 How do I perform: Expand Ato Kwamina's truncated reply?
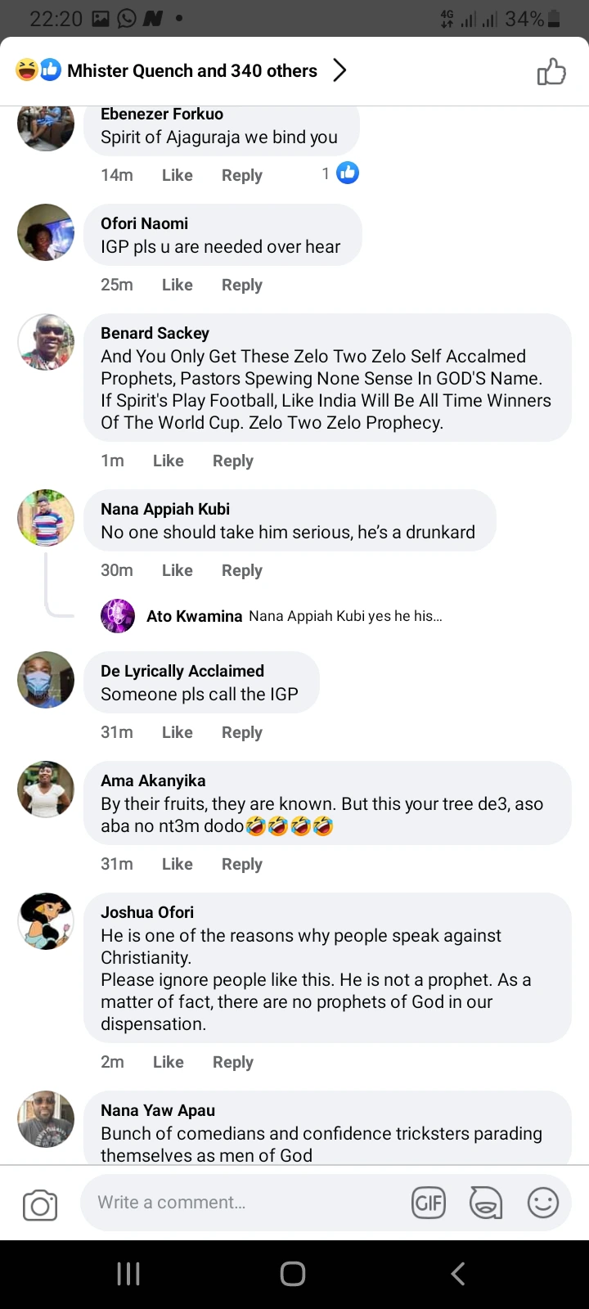click(345, 616)
